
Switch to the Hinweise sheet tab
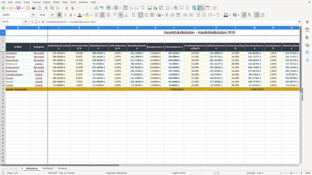click(62, 168)
